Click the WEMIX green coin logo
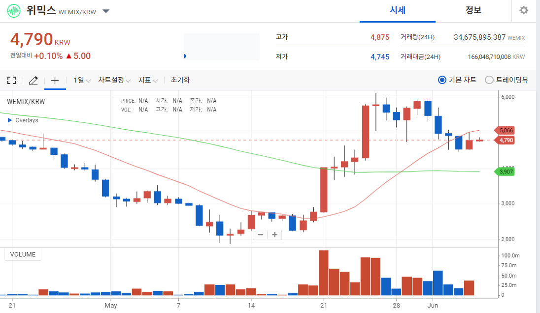Image resolution: width=540 pixels, height=313 pixels. 14,11
